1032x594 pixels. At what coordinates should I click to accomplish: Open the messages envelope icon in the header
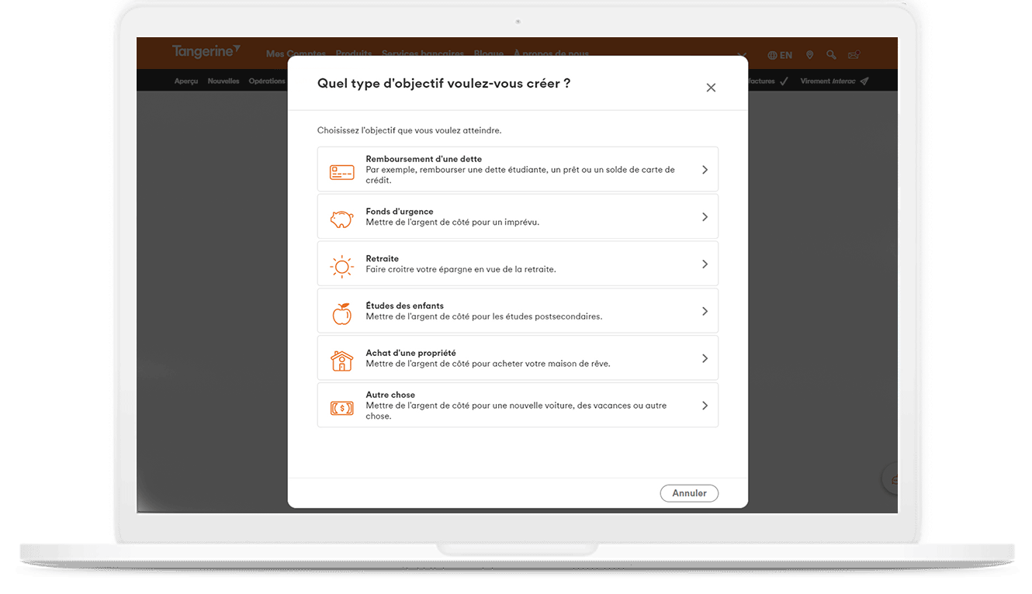(x=854, y=55)
